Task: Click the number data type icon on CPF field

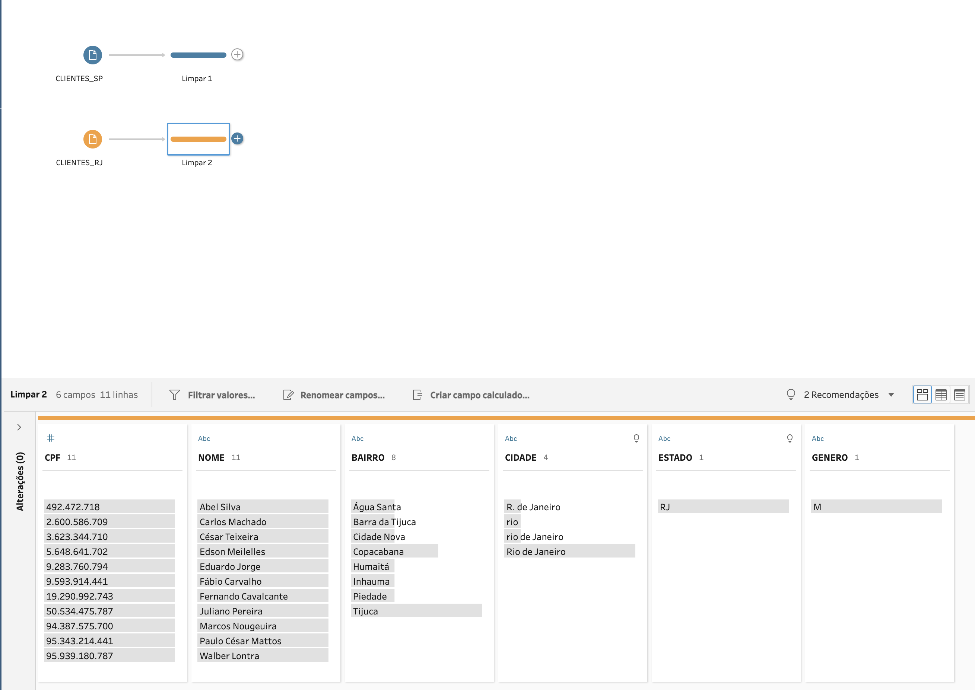Action: tap(51, 438)
